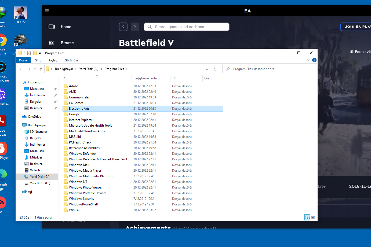Go up one folder level in Explorer
This screenshot has width=371, height=247.
(x=41, y=69)
